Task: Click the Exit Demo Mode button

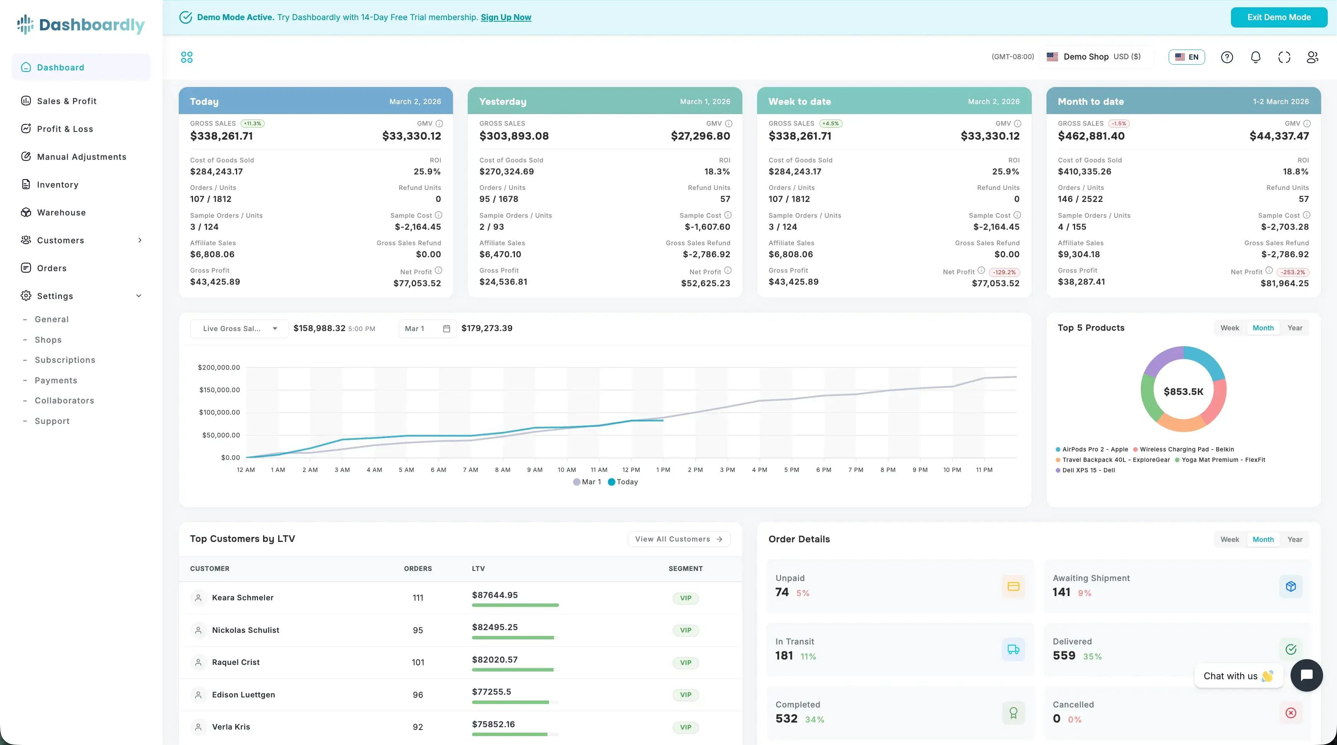Action: 1279,17
